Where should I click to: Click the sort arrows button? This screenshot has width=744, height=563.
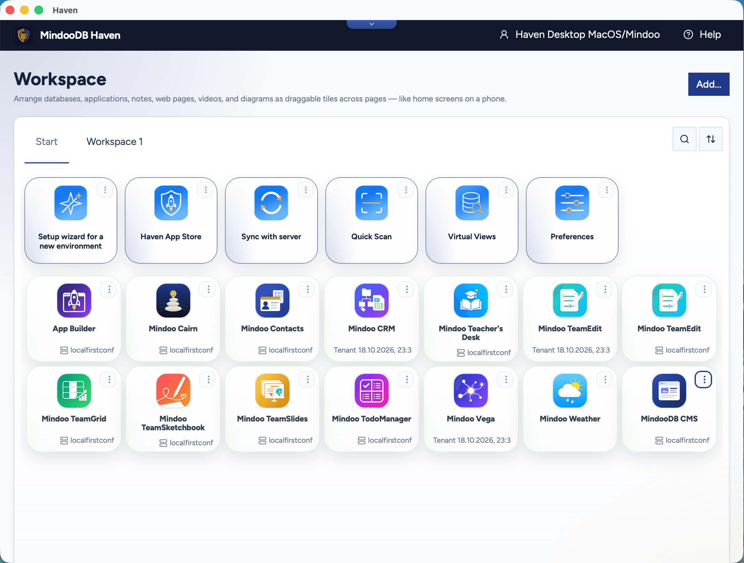point(710,139)
